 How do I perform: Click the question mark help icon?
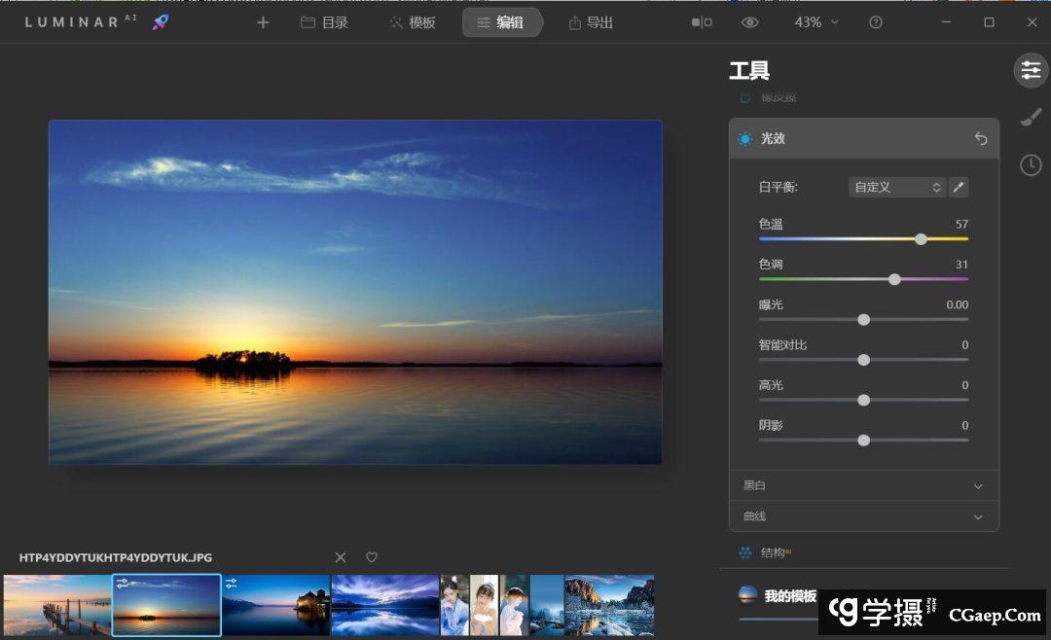point(876,22)
